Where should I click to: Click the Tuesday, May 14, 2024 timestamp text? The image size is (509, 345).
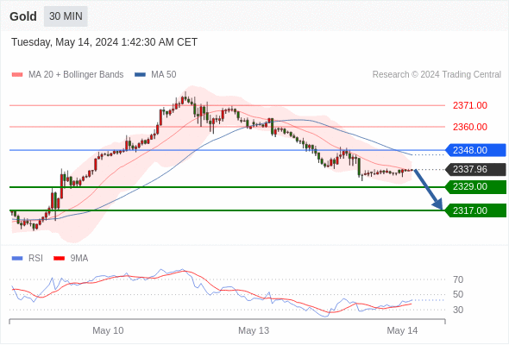[x=104, y=42]
